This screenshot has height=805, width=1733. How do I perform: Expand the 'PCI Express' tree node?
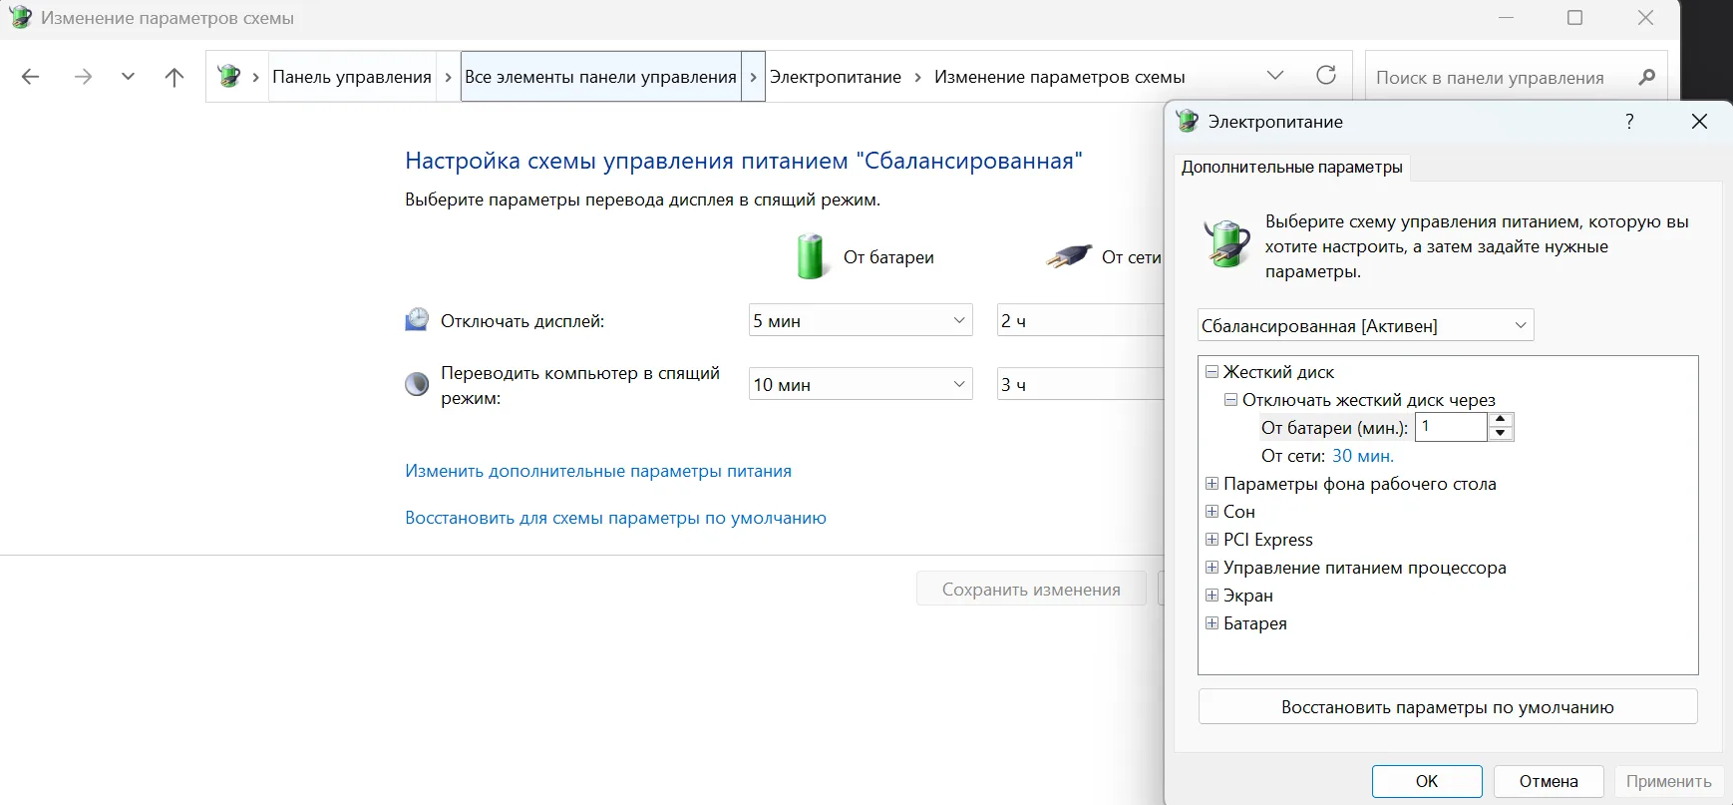(1212, 539)
